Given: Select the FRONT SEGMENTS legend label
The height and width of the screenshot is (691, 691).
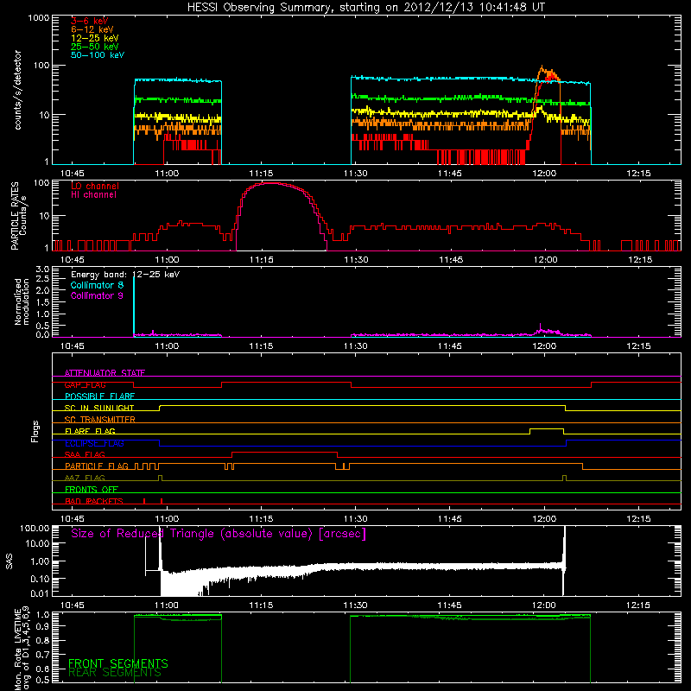Looking at the screenshot, I should (x=118, y=663).
